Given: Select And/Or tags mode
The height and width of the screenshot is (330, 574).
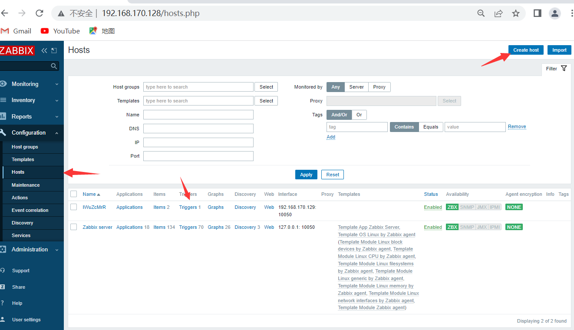Looking at the screenshot, I should tap(339, 115).
